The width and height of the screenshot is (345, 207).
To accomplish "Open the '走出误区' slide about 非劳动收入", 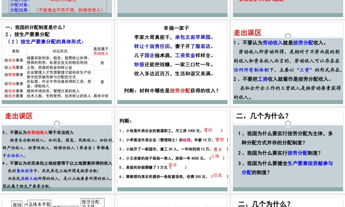I will 57,150.
